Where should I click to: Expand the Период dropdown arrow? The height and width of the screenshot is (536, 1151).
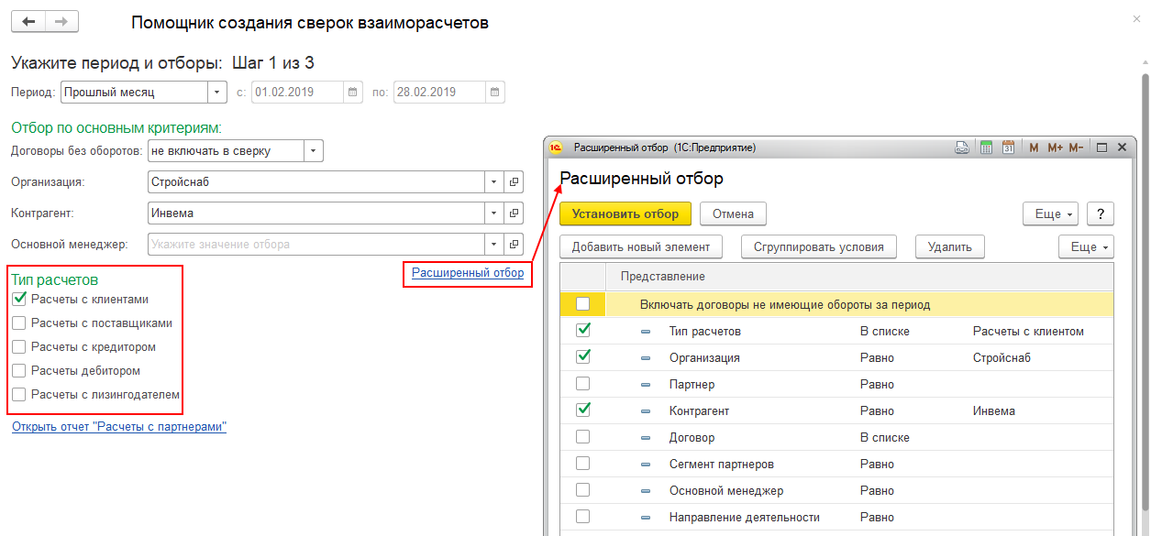pos(217,93)
